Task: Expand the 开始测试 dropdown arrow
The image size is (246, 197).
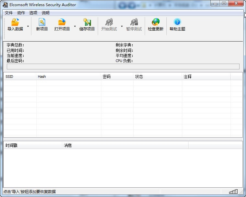Action: (x=122, y=26)
